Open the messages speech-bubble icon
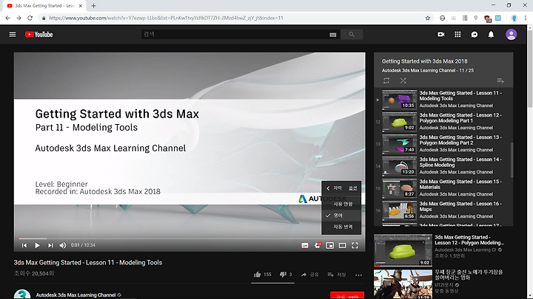This screenshot has height=299, width=533. pos(475,35)
